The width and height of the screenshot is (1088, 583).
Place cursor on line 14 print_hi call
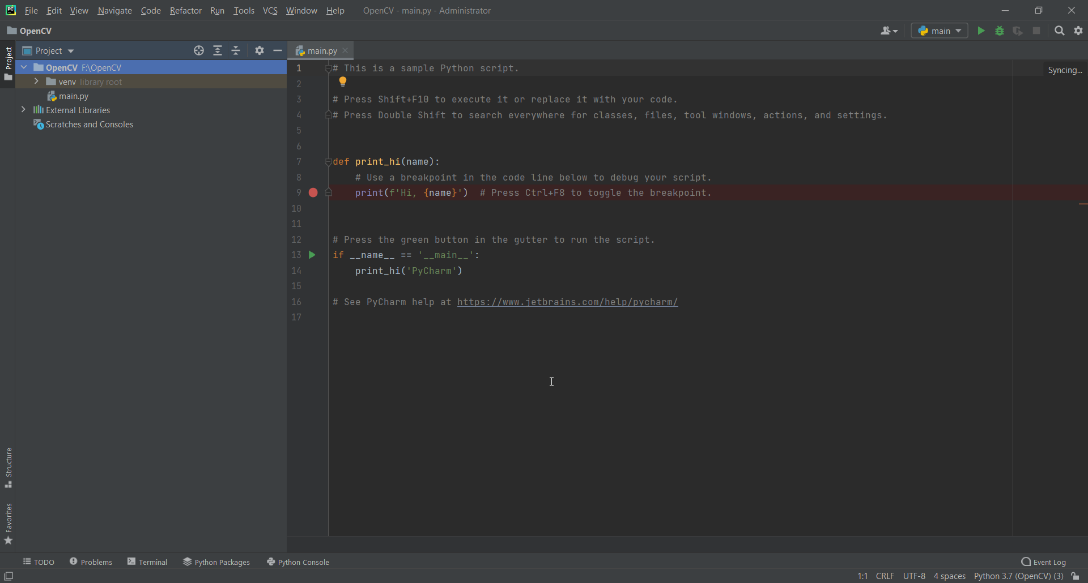point(409,271)
